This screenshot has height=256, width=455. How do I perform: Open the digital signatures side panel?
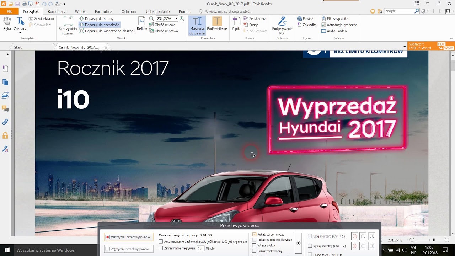[x=5, y=149]
